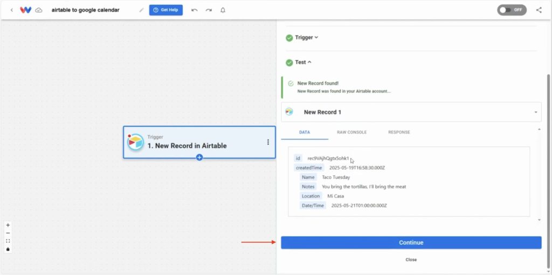Click the Date/Time field label
The width and height of the screenshot is (552, 275).
[313, 206]
